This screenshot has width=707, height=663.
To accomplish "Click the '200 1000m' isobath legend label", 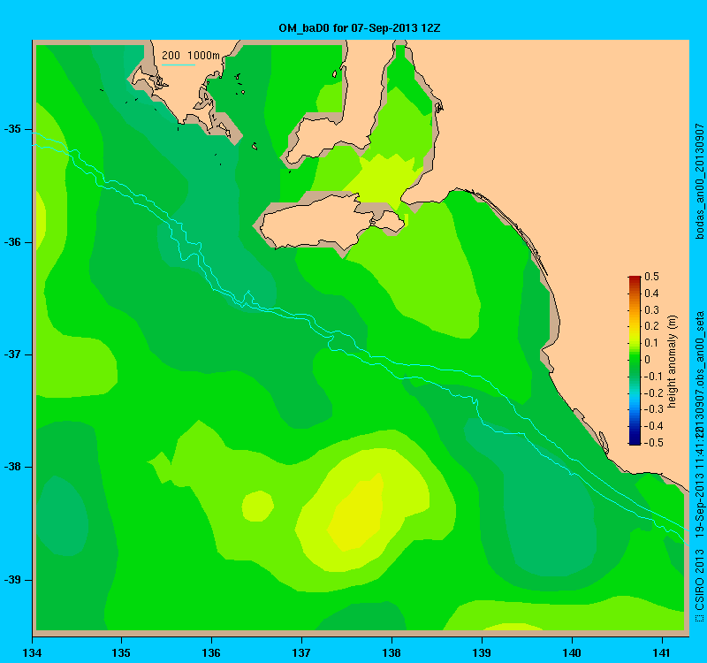I will 191,56.
